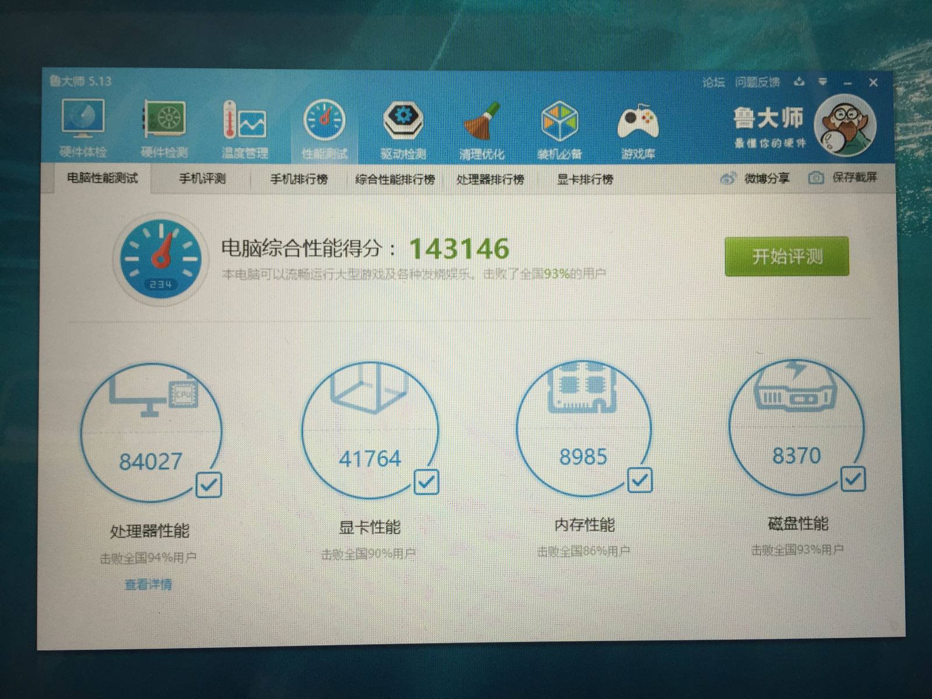The image size is (932, 699).
Task: Click the memory performance circle showing 8985
Action: [584, 428]
